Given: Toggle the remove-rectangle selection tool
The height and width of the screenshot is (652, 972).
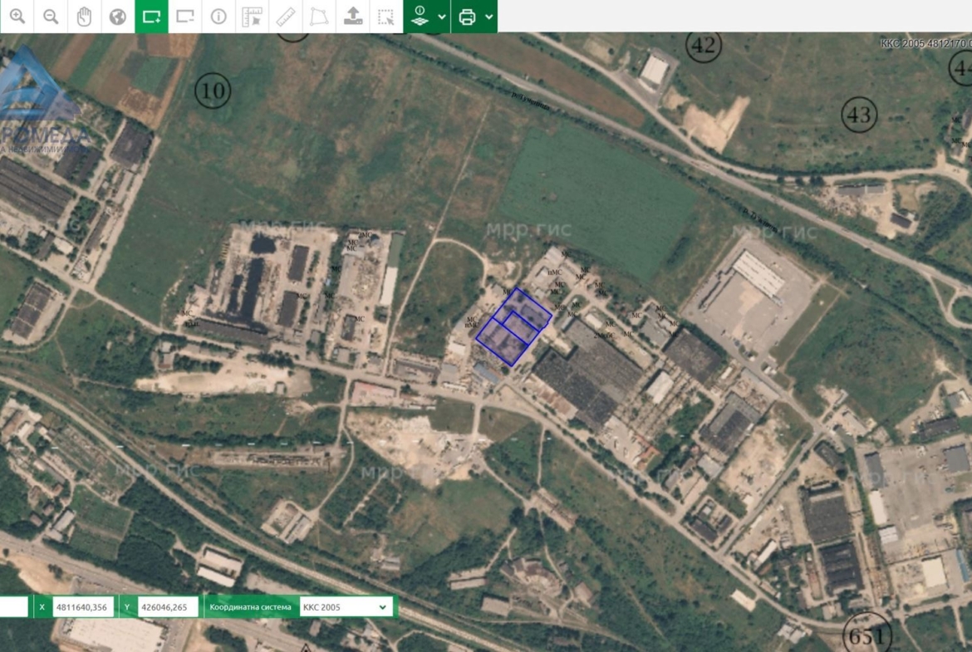Looking at the screenshot, I should coord(185,17).
